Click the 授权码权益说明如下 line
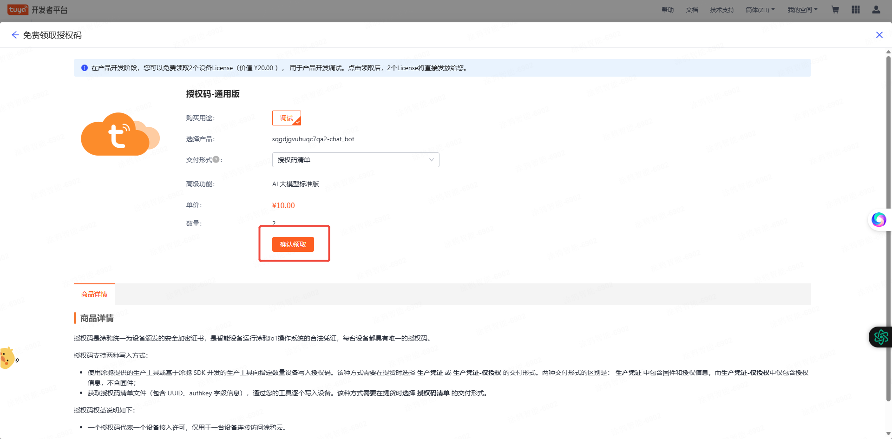892x439 pixels. [x=105, y=410]
